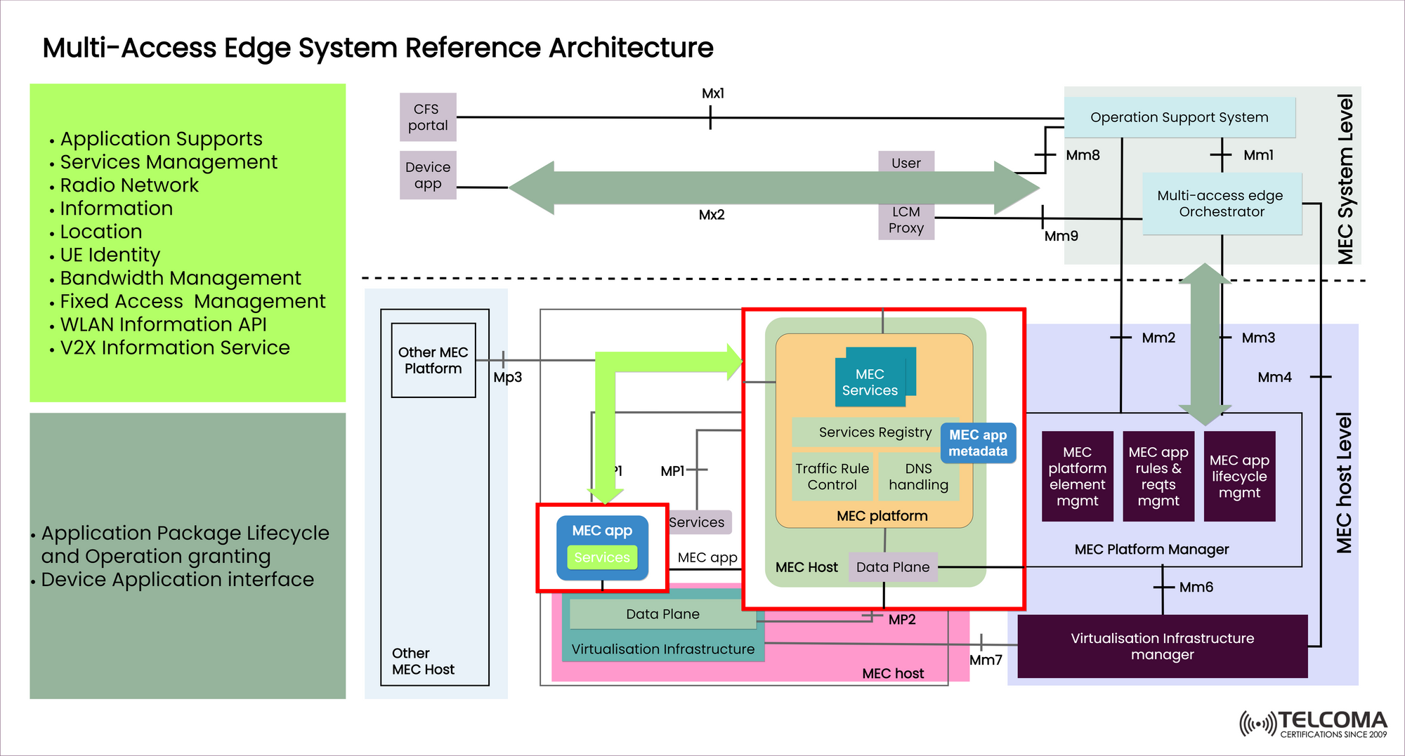
Task: Click the Virtualisation Infrastructure manager block
Action: [x=1162, y=646]
